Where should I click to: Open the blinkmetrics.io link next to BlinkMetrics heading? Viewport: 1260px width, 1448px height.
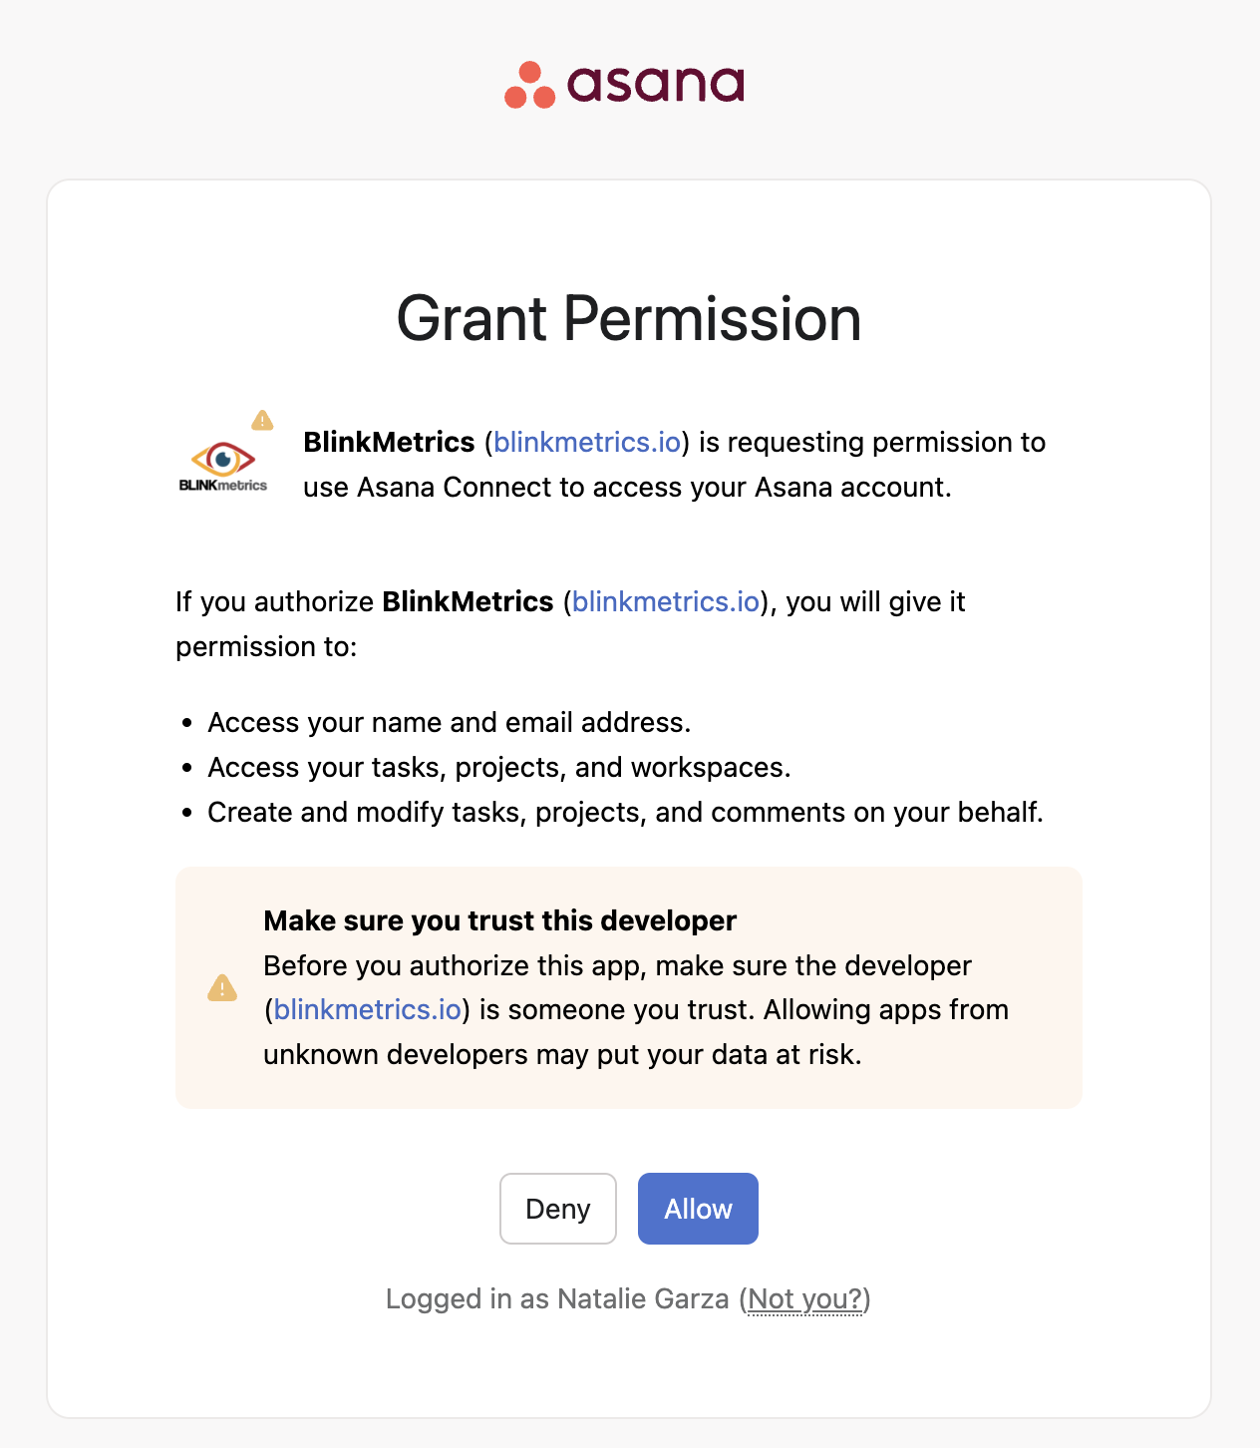tap(585, 443)
